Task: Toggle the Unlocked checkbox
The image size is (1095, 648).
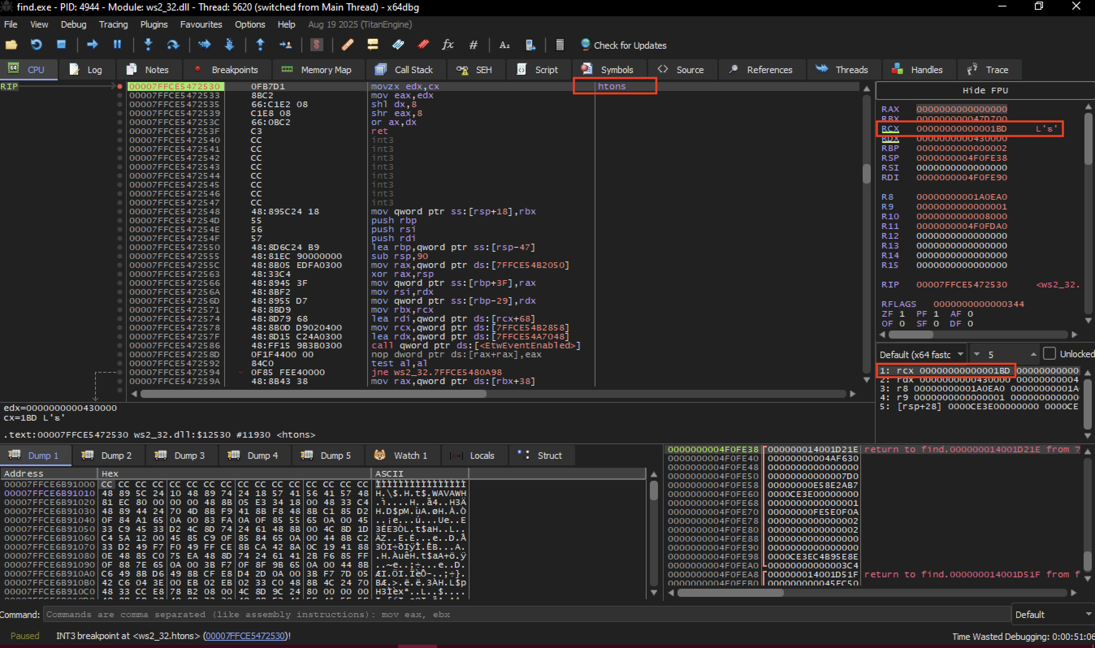Action: (x=1049, y=353)
